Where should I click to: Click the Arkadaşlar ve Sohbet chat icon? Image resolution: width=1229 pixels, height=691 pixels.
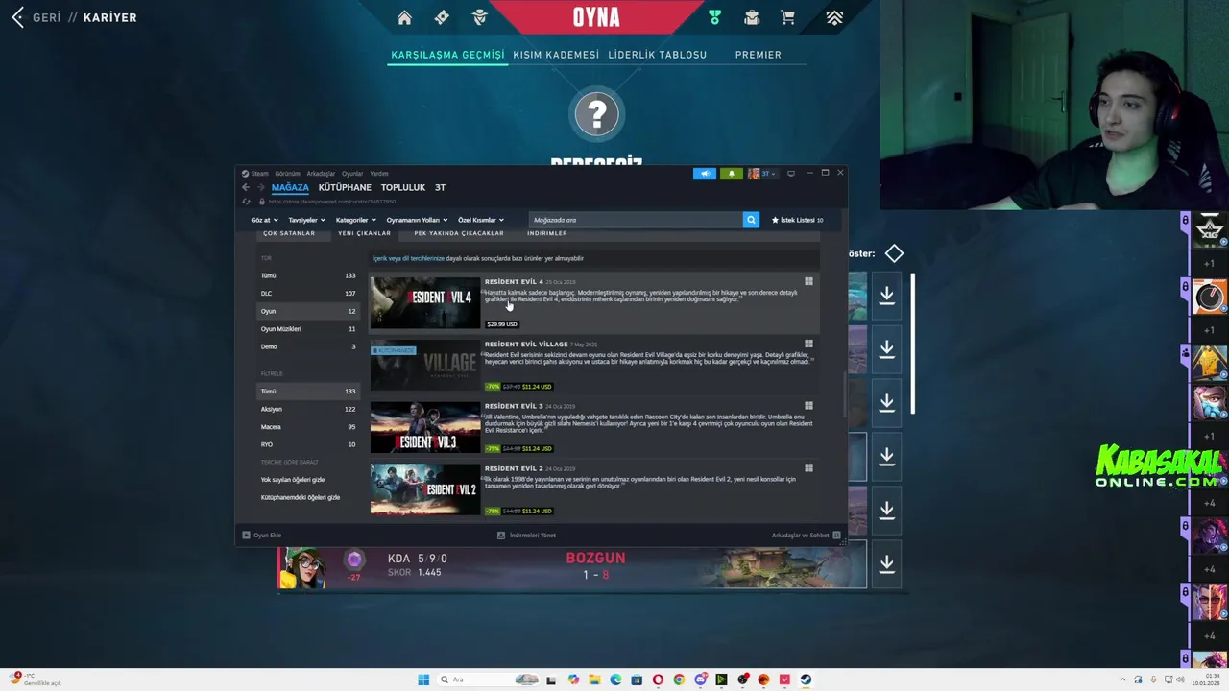(836, 536)
